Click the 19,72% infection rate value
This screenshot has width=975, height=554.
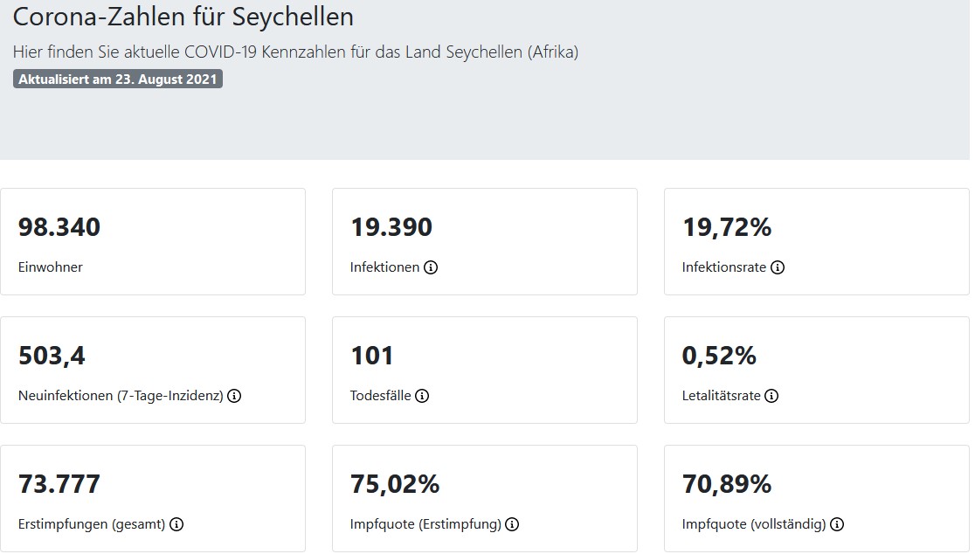pyautogui.click(x=727, y=227)
